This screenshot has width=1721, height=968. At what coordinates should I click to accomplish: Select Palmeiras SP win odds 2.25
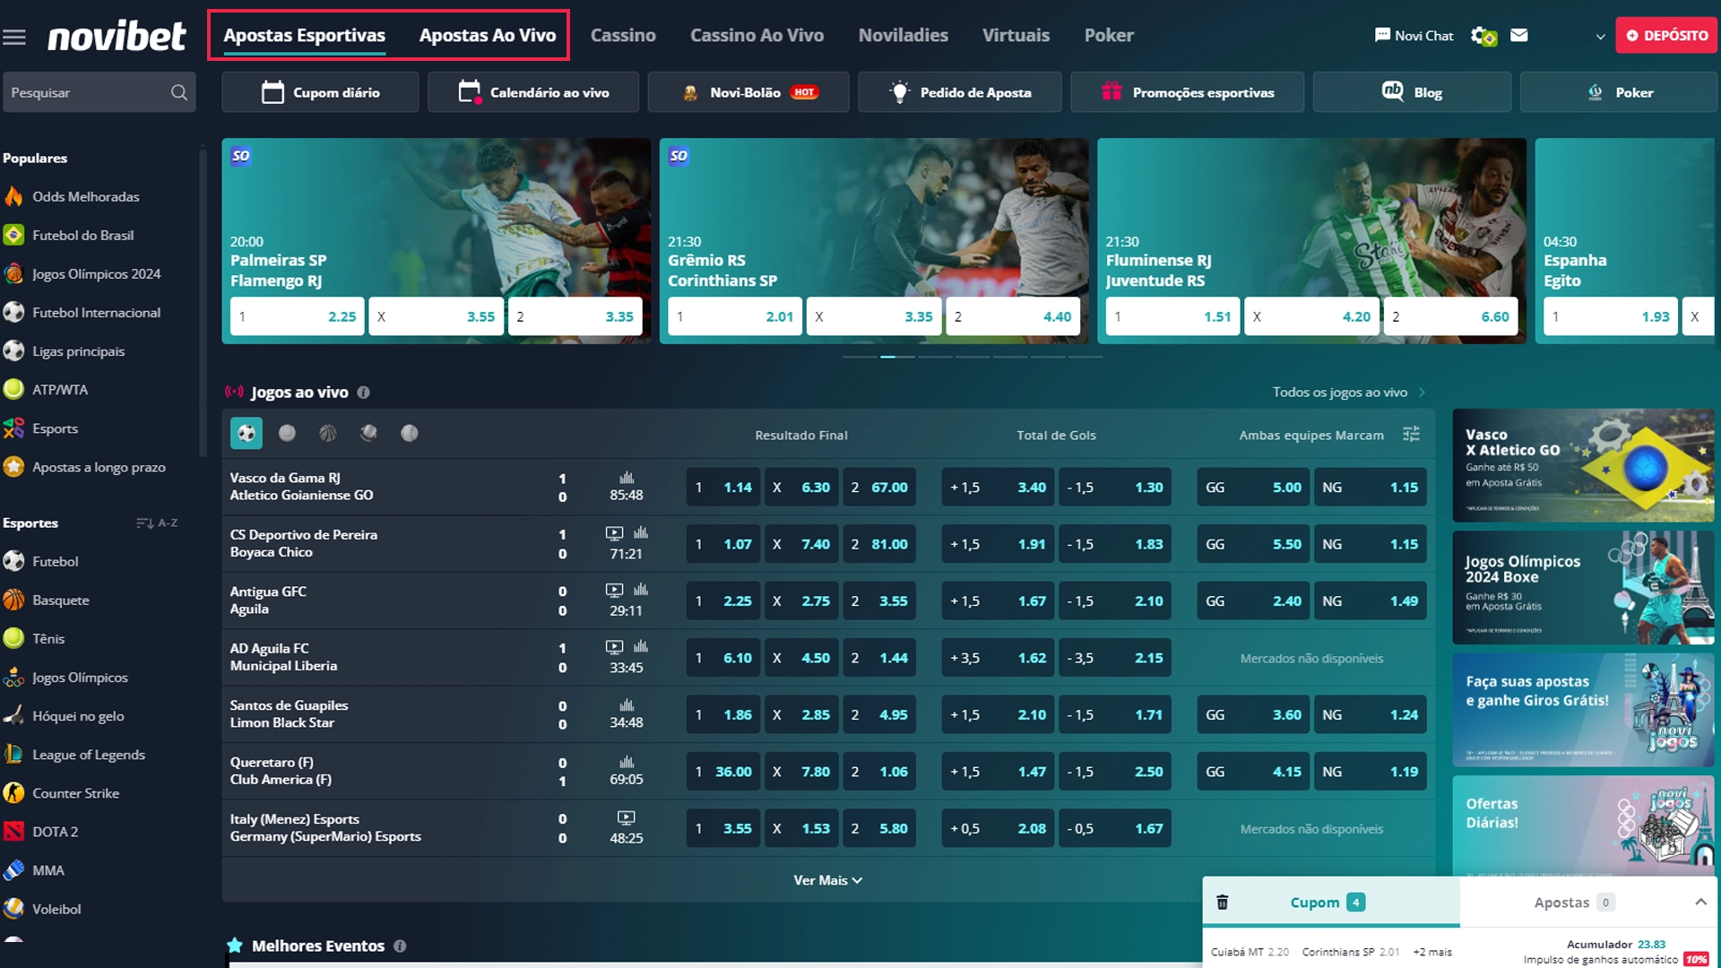(x=297, y=316)
